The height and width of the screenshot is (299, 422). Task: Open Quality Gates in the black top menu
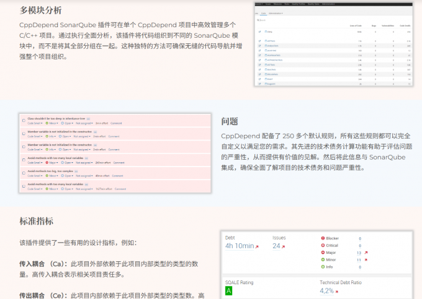point(313,4)
